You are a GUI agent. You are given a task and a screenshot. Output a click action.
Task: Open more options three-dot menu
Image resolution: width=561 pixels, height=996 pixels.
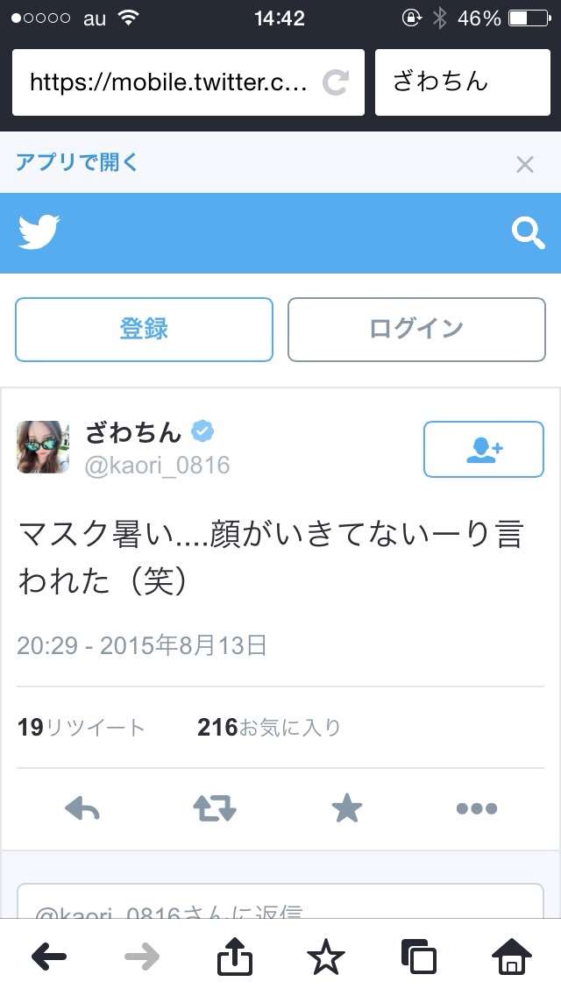click(x=477, y=808)
